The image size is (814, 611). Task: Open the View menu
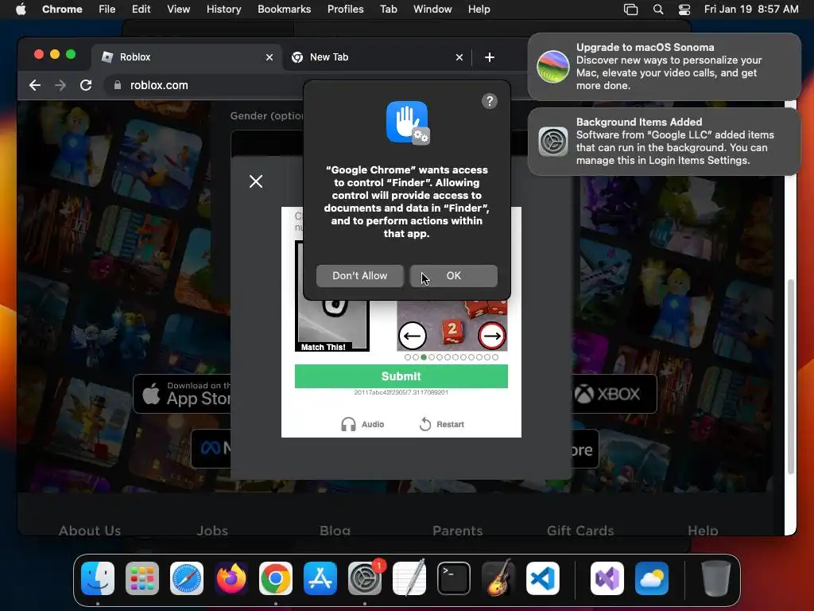(179, 10)
